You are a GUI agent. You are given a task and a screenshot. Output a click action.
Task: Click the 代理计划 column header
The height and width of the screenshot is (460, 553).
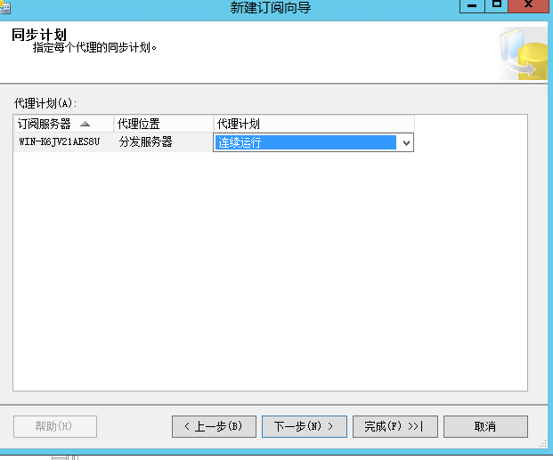(x=313, y=124)
